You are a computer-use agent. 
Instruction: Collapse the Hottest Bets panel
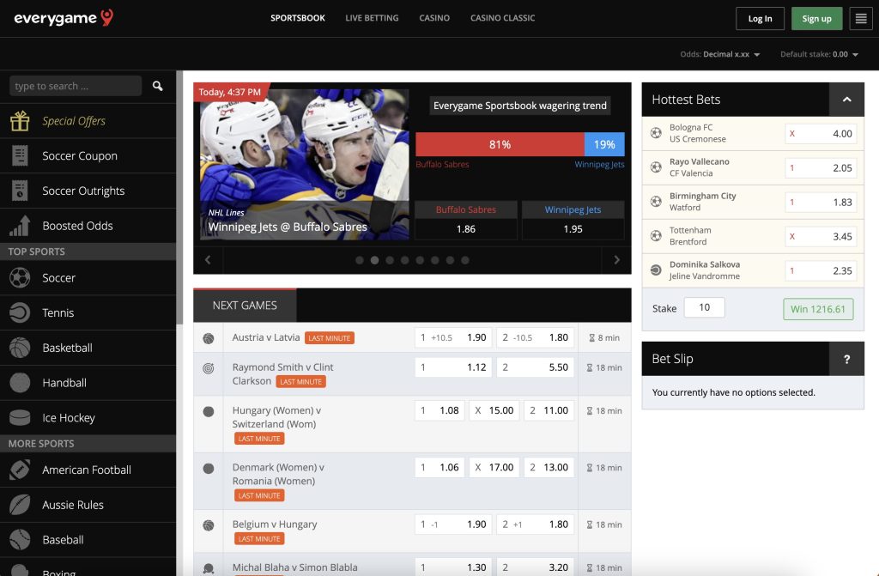[x=846, y=100]
